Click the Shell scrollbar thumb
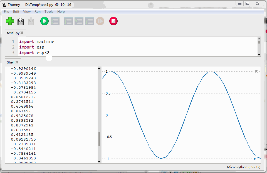Viewport: 267px width, 173px height. point(99,139)
